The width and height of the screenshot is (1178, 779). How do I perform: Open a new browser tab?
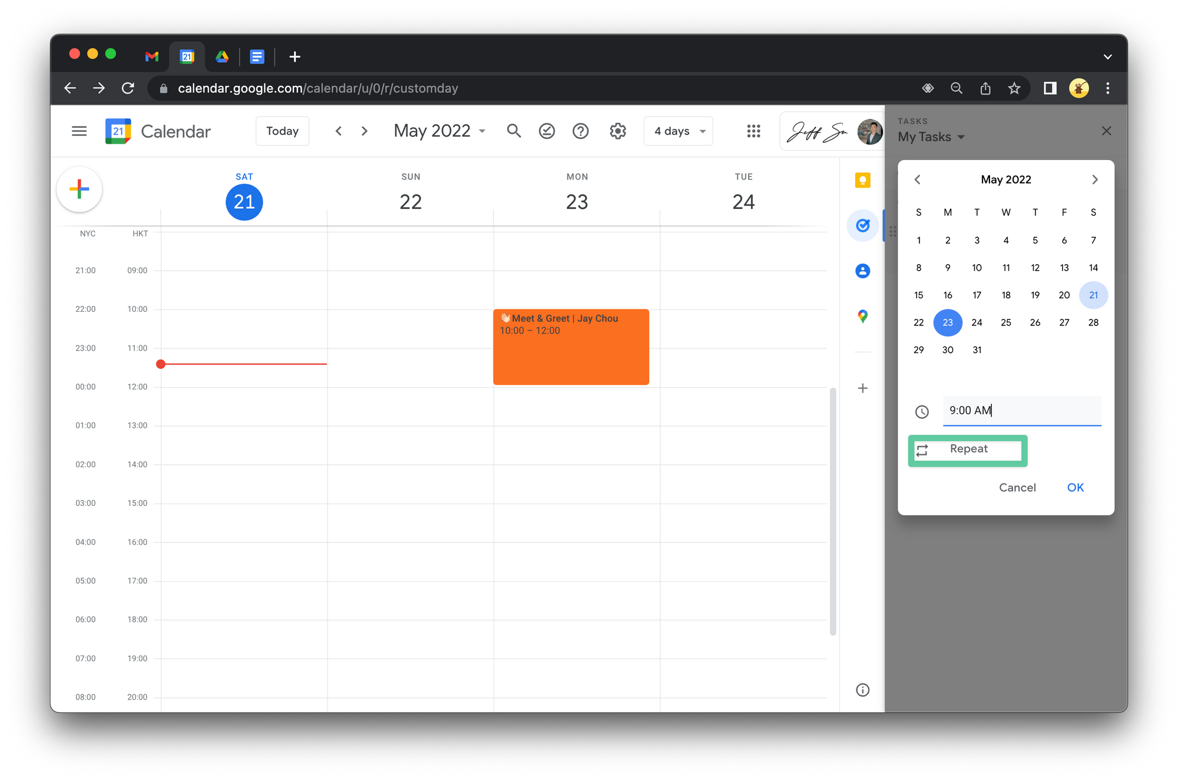coord(295,56)
